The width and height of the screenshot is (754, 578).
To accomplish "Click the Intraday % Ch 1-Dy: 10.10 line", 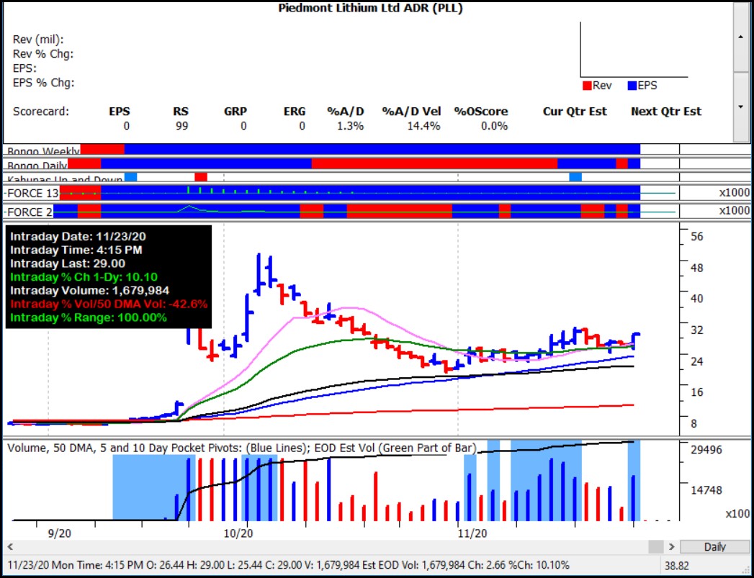I will click(x=84, y=276).
